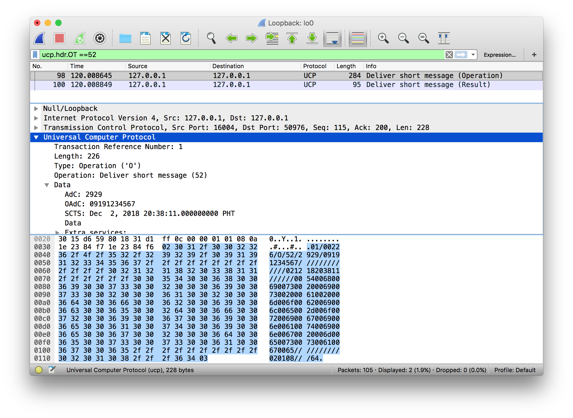Open a capture file via folder icon

point(125,38)
